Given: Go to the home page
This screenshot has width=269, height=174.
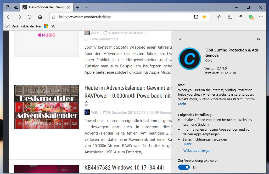Looking at the screenshot, I should (x=40, y=17).
